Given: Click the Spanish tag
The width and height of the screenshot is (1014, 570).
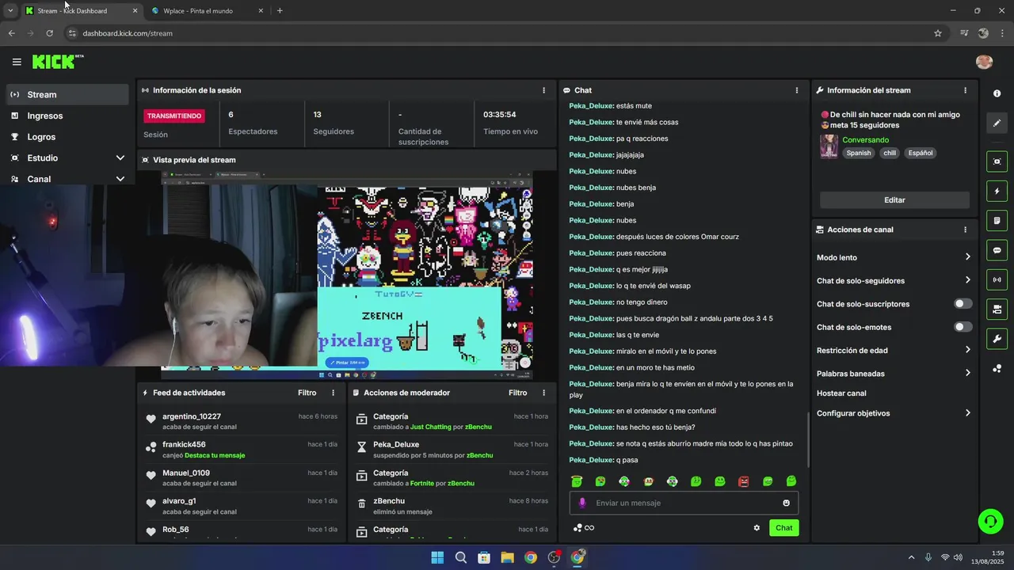Looking at the screenshot, I should coord(858,153).
